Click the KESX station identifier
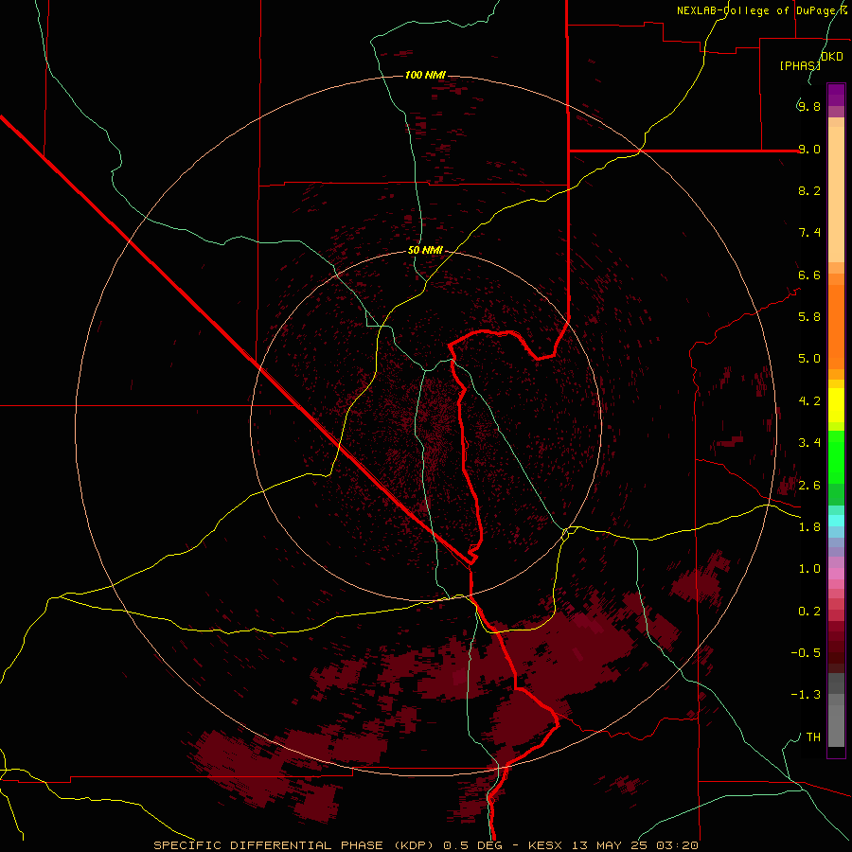This screenshot has height=852, width=852. 545,845
